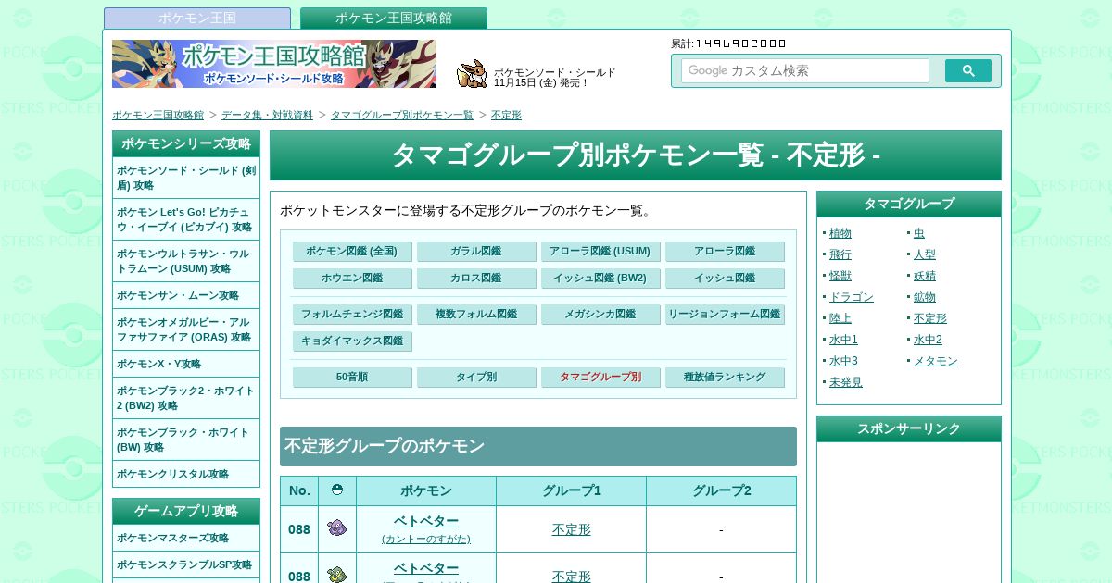Open 鉱物 egg group link
Screen dimensions: 1112x583
925,297
